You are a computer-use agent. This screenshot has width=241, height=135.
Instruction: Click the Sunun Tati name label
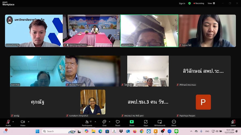coord(187,45)
